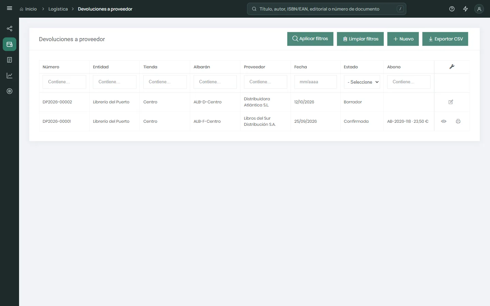
Task: Click the share nodes sidebar icon
Action: (x=10, y=29)
